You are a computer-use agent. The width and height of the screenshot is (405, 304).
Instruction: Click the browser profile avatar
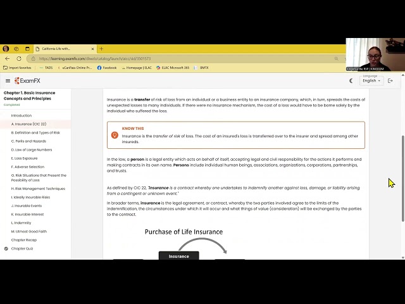(6, 49)
